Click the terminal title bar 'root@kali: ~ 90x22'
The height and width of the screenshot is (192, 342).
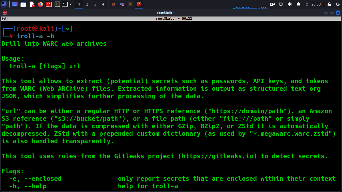tap(174, 18)
